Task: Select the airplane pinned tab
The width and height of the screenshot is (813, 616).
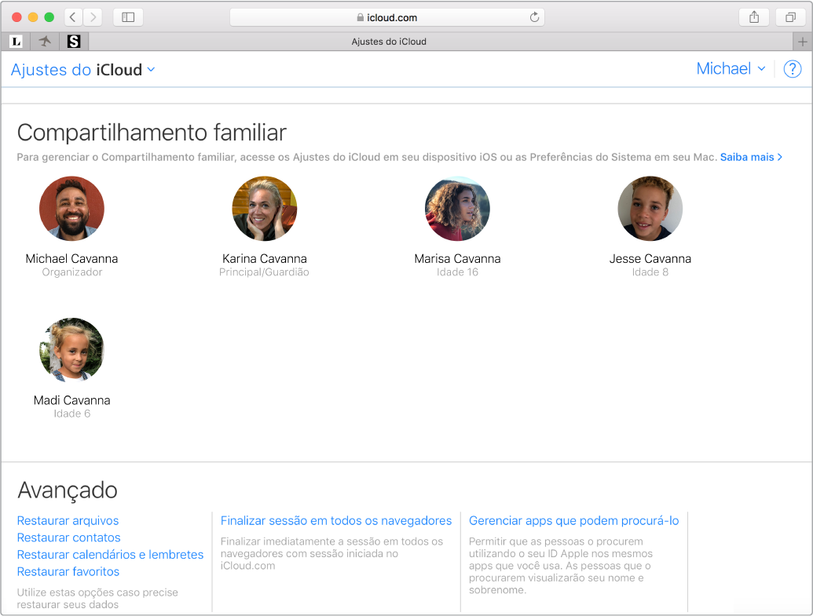Action: pyautogui.click(x=45, y=41)
